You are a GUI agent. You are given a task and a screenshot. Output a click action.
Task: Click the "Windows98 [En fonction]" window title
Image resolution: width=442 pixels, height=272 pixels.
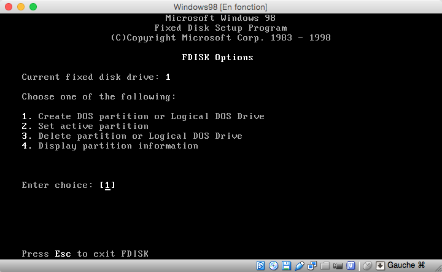tap(220, 7)
